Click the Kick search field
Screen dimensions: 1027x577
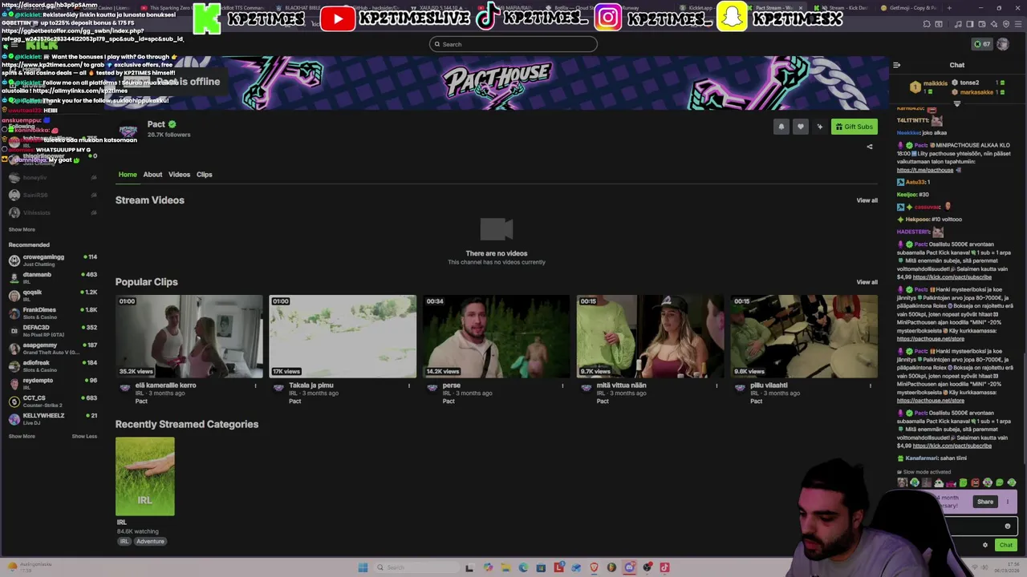(513, 44)
